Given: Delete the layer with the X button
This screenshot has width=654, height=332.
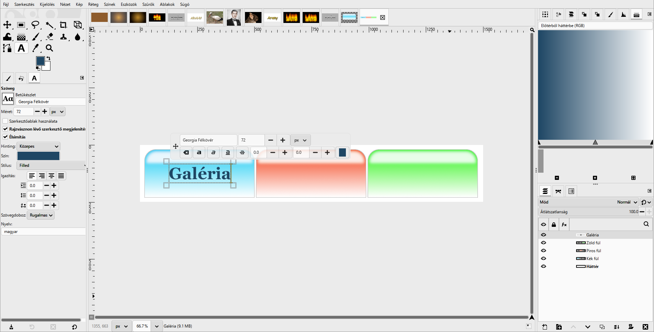Looking at the screenshot, I should [x=645, y=327].
